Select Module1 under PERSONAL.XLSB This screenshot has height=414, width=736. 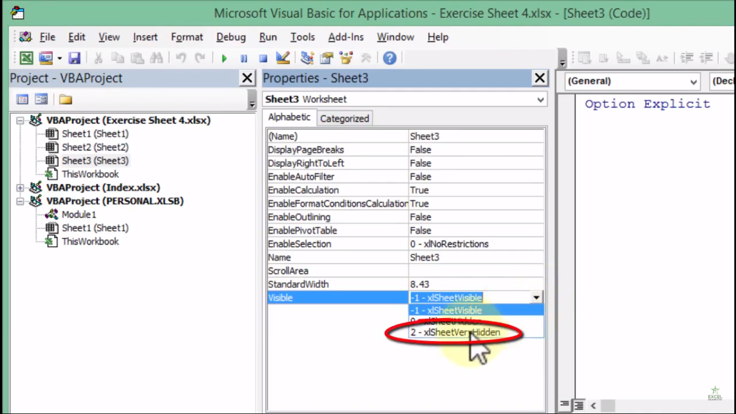79,215
